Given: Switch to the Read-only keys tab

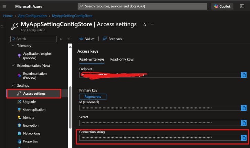Looking at the screenshot, I should [122, 59].
